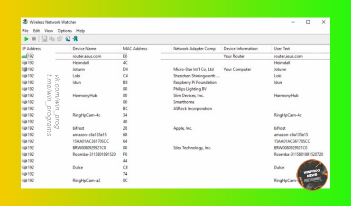Viewport: 351px width, 206px height.
Task: Click 'amazon-c6a135e15' in the User Text column
Action: 291,134
